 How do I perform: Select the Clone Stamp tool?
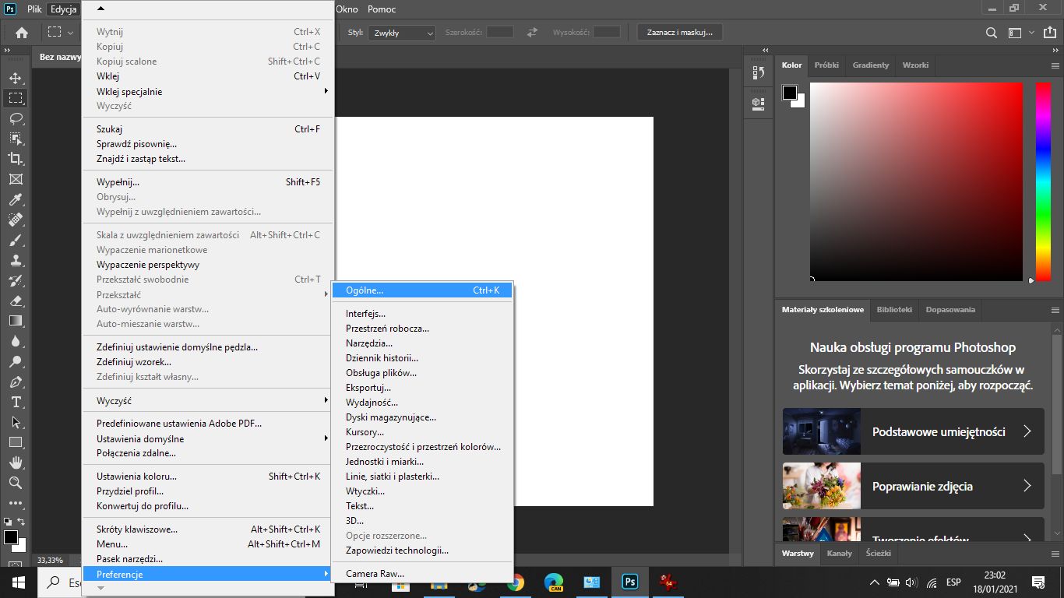tap(15, 260)
